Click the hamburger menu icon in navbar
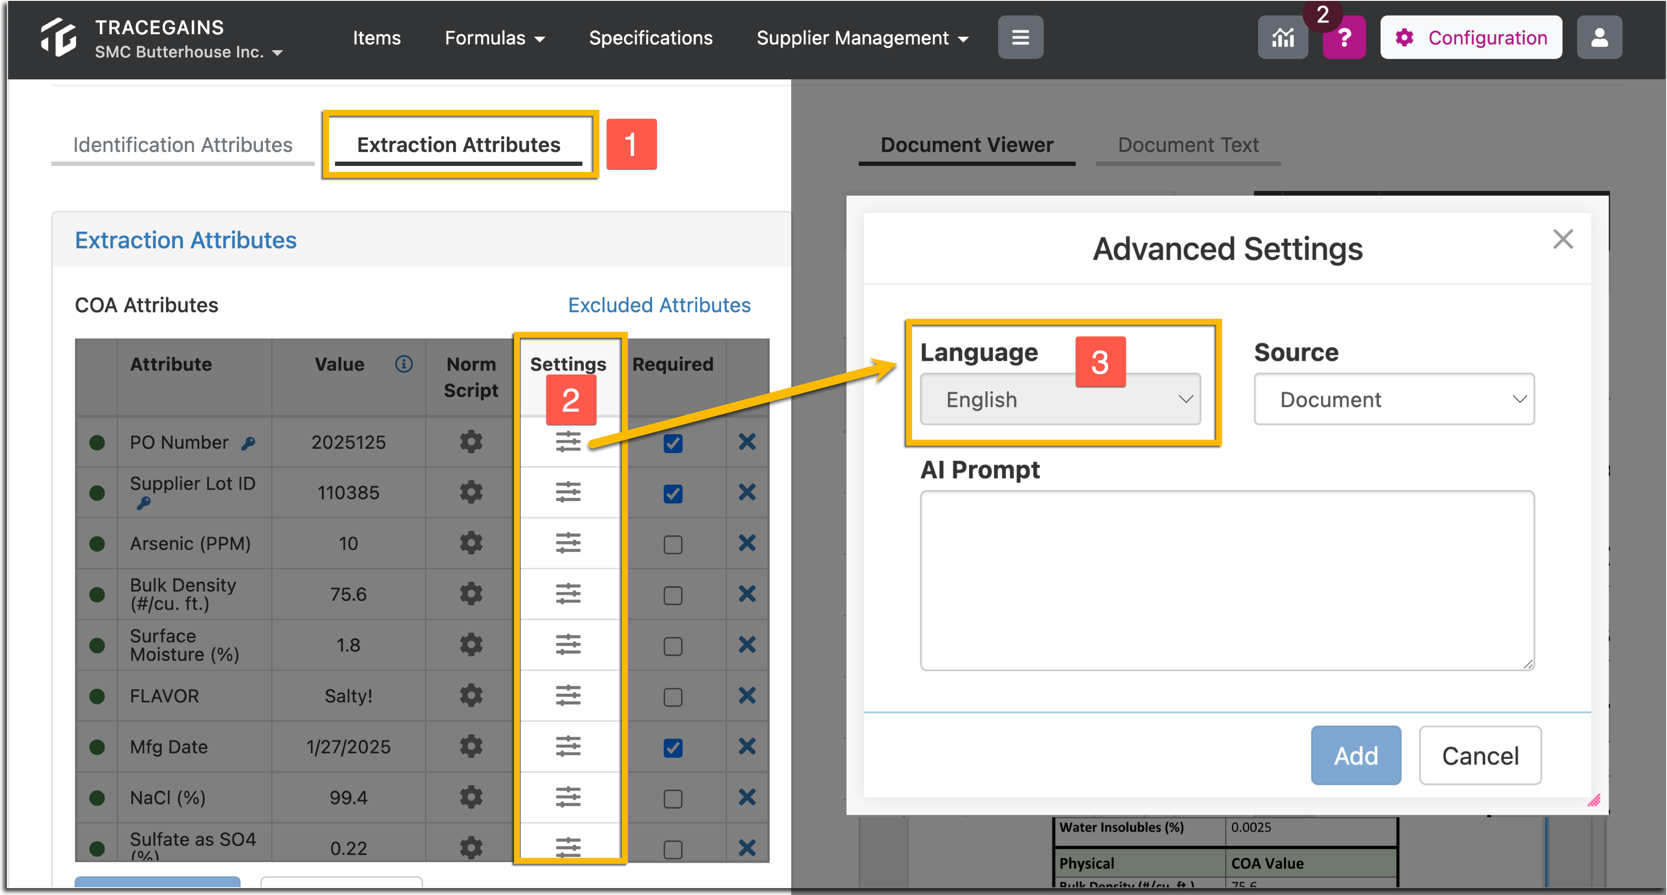Viewport: 1667px width, 895px height. [x=1020, y=37]
